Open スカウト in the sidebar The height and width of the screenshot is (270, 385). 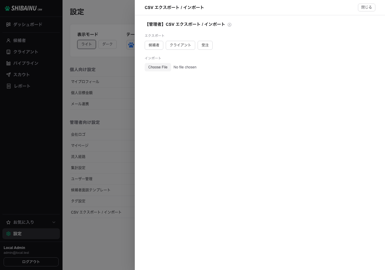[31, 74]
